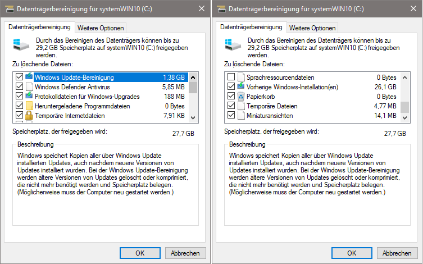Screen dimensions: 423x264
Task: Click the right window title bar disk icon
Action: 221,9
